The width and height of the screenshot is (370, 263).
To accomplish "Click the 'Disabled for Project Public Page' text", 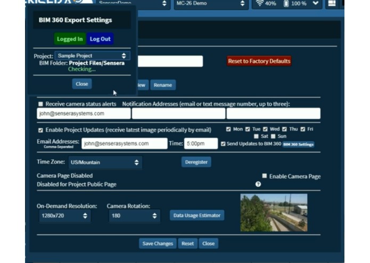I will point(77,184).
